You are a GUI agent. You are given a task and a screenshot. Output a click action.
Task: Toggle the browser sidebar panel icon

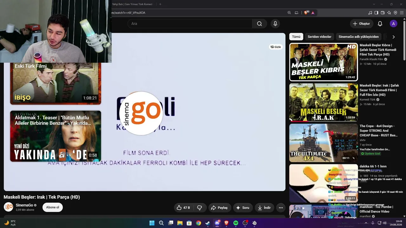377,13
